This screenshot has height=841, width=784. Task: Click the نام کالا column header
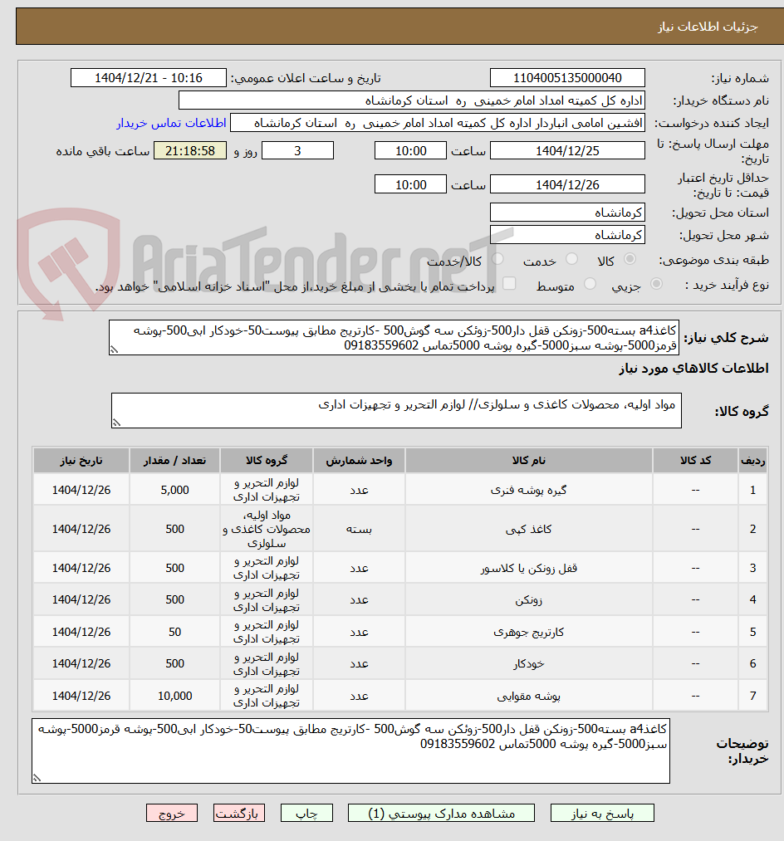coord(528,460)
